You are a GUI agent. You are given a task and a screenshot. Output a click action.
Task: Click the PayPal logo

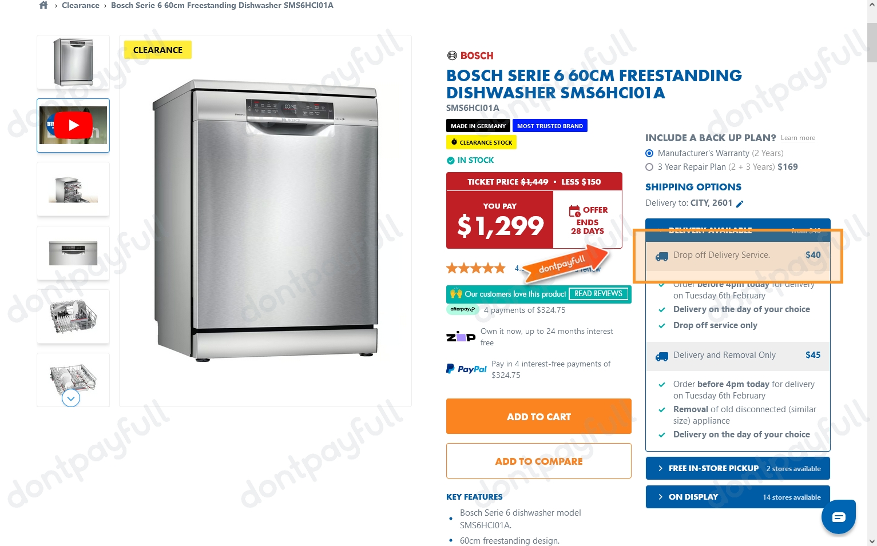click(x=466, y=369)
